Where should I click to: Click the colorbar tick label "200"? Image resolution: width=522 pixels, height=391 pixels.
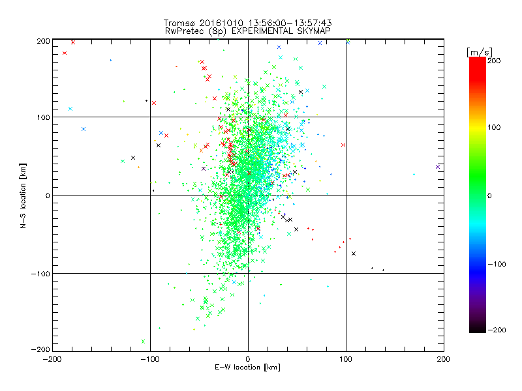click(495, 61)
